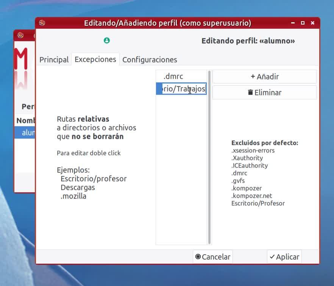
Task: Maximize the Editando perfil dialog
Action: 303,23
